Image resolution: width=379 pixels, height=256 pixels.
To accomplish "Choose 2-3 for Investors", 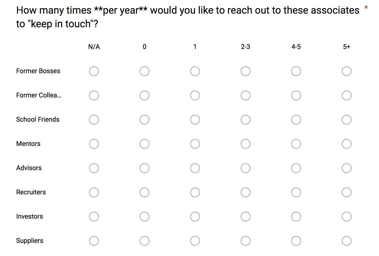I will [246, 217].
